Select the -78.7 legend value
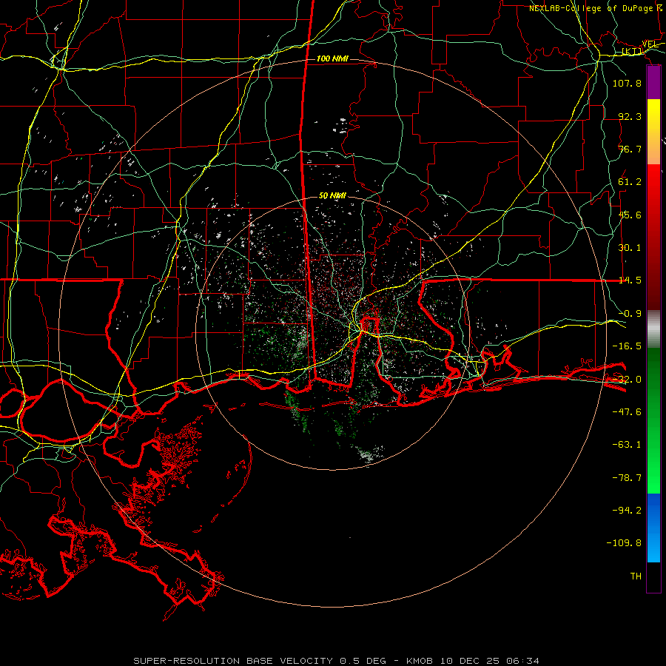 click(627, 478)
